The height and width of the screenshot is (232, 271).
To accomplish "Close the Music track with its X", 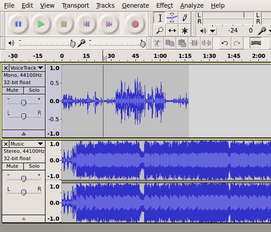I will 6,144.
